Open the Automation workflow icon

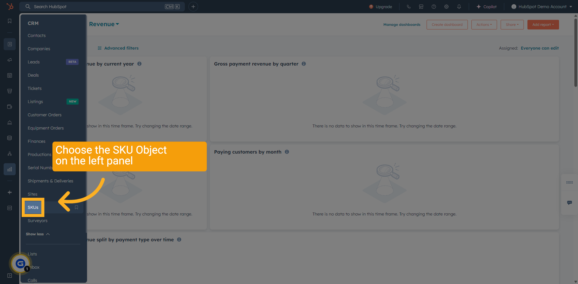10,154
